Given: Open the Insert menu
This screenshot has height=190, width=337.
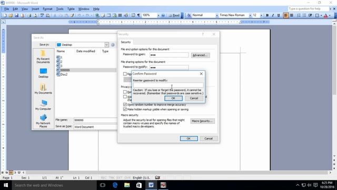Looking at the screenshot, I should [35, 9].
